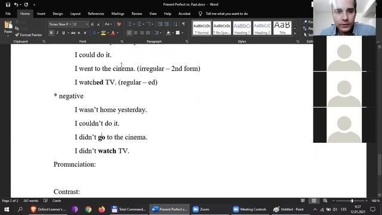Open the font size dropdown

click(87, 24)
